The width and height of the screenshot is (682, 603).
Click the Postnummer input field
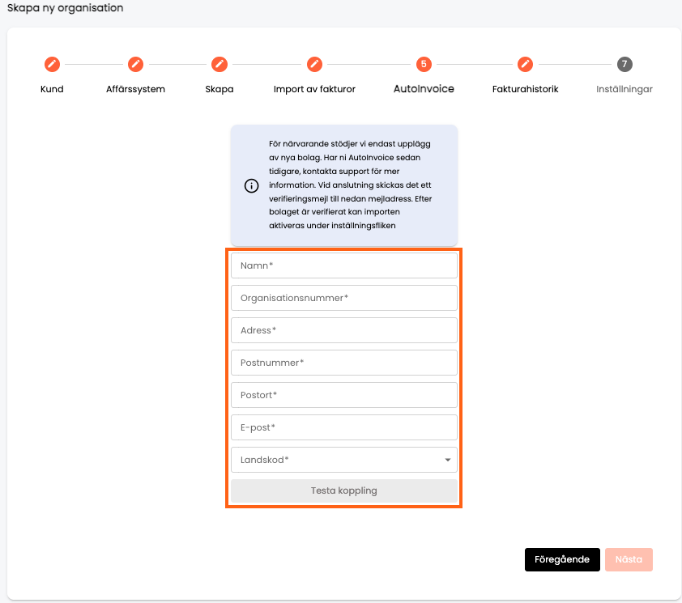[x=344, y=363]
